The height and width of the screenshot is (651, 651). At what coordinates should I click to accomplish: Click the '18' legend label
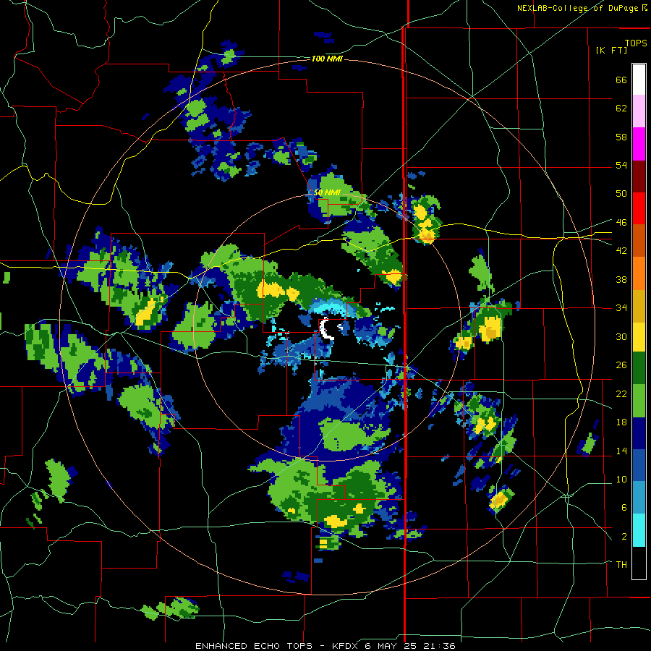621,422
